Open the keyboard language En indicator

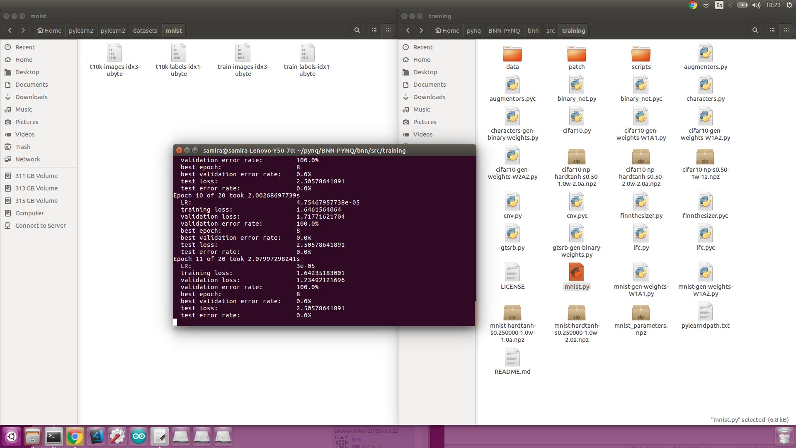pos(719,5)
